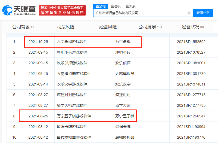Click the registration number 2021SR1277715

(191, 95)
